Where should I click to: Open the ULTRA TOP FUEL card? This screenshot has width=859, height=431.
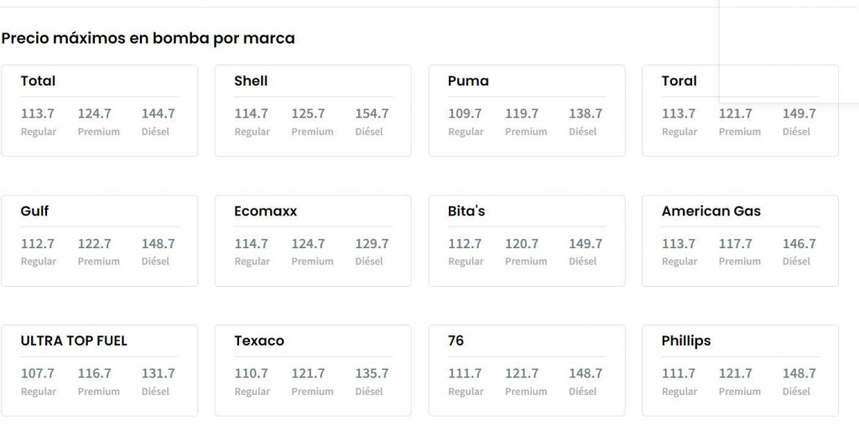pyautogui.click(x=99, y=371)
